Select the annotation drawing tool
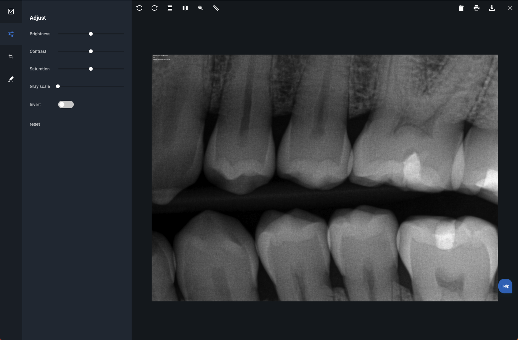 [11, 79]
